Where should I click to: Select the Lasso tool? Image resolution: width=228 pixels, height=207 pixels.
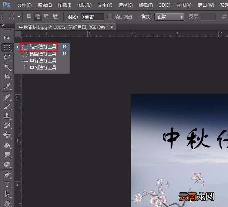(x=7, y=57)
